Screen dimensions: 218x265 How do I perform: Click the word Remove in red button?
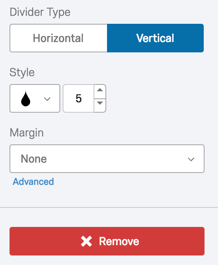pyautogui.click(x=119, y=241)
